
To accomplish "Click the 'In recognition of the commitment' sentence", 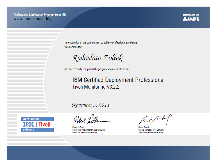I will (101, 42).
